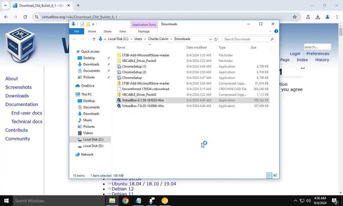Click the network icon in system tray
The width and height of the screenshot is (343, 206).
pos(302,201)
